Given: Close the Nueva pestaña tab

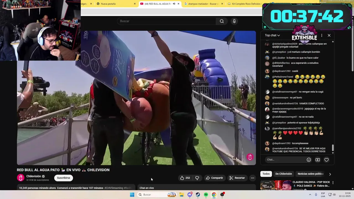Looking at the screenshot, I should tap(135, 4).
